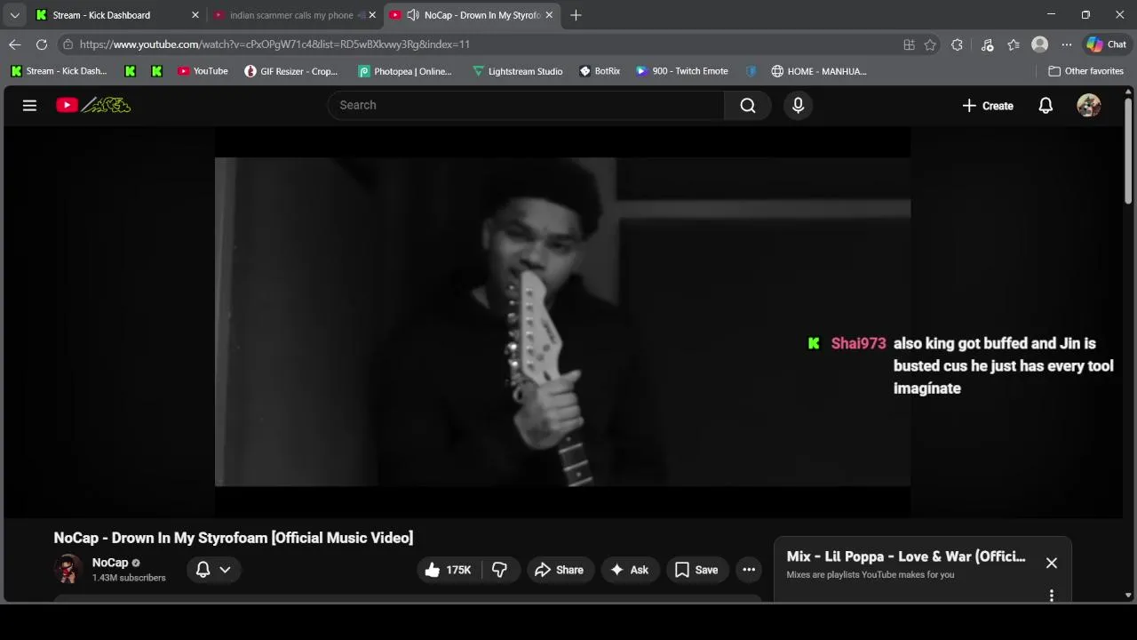
Task: Click the Mix - Lil Poppa playlist title
Action: click(906, 556)
